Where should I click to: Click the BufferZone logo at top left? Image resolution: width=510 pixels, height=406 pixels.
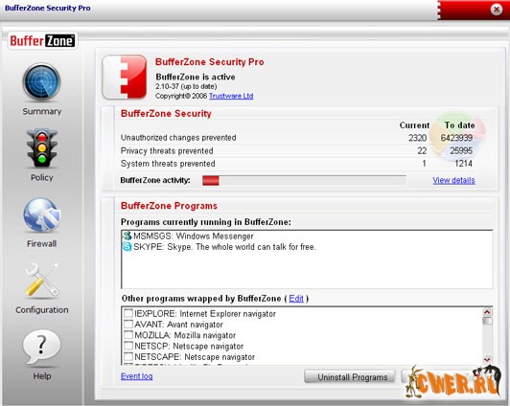click(x=42, y=41)
